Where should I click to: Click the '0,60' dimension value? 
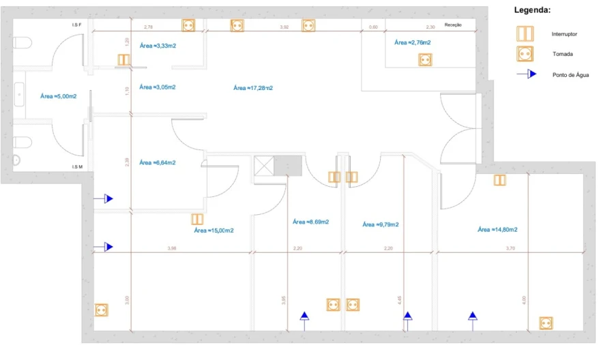pos(373,27)
